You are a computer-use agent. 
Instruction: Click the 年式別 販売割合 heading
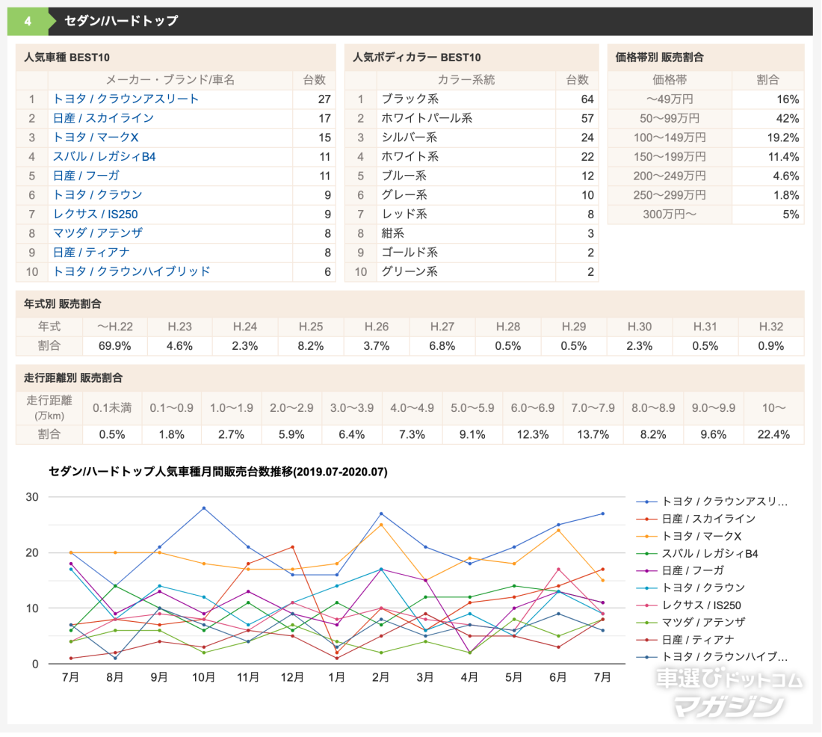[x=62, y=303]
